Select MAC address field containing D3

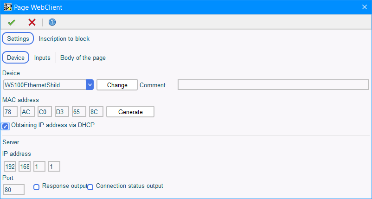[62, 112]
